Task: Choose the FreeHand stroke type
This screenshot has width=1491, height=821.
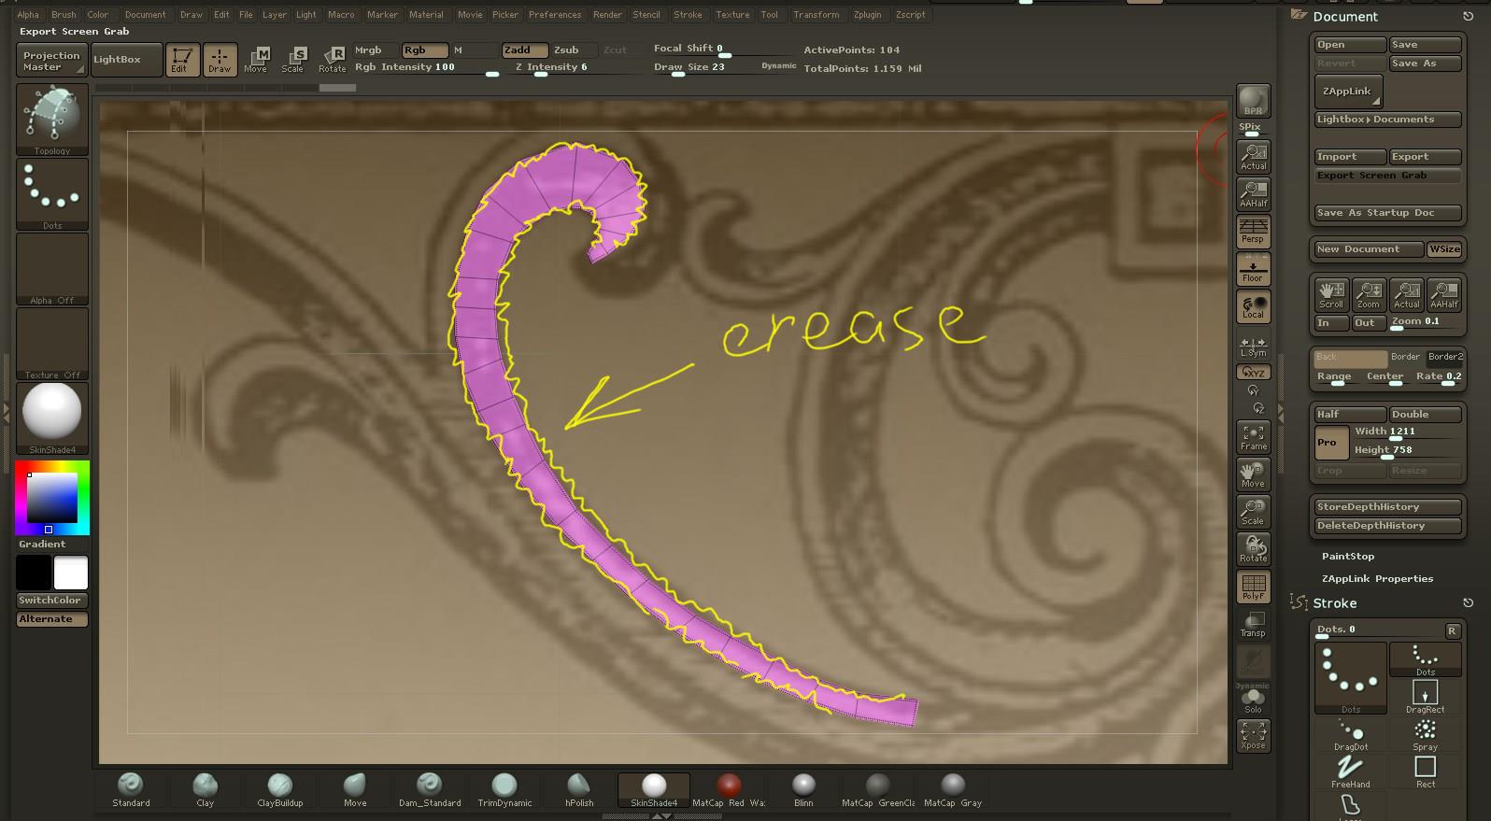Action: click(x=1350, y=771)
